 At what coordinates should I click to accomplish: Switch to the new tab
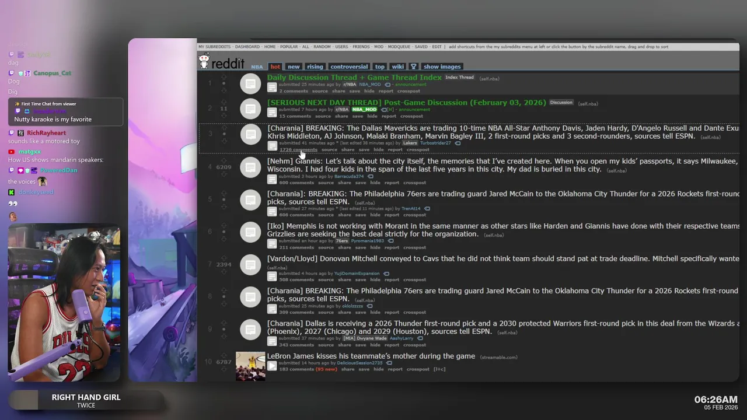click(294, 66)
